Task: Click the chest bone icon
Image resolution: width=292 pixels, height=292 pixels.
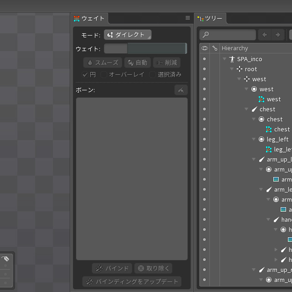Action: (254, 109)
